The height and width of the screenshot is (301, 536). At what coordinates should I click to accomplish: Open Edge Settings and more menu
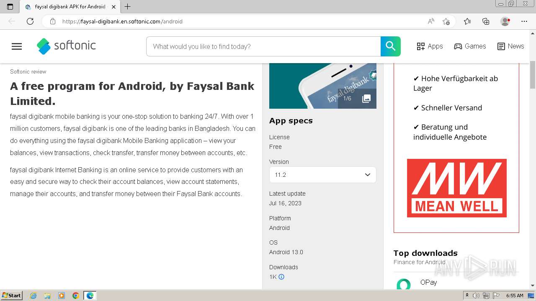(x=524, y=21)
